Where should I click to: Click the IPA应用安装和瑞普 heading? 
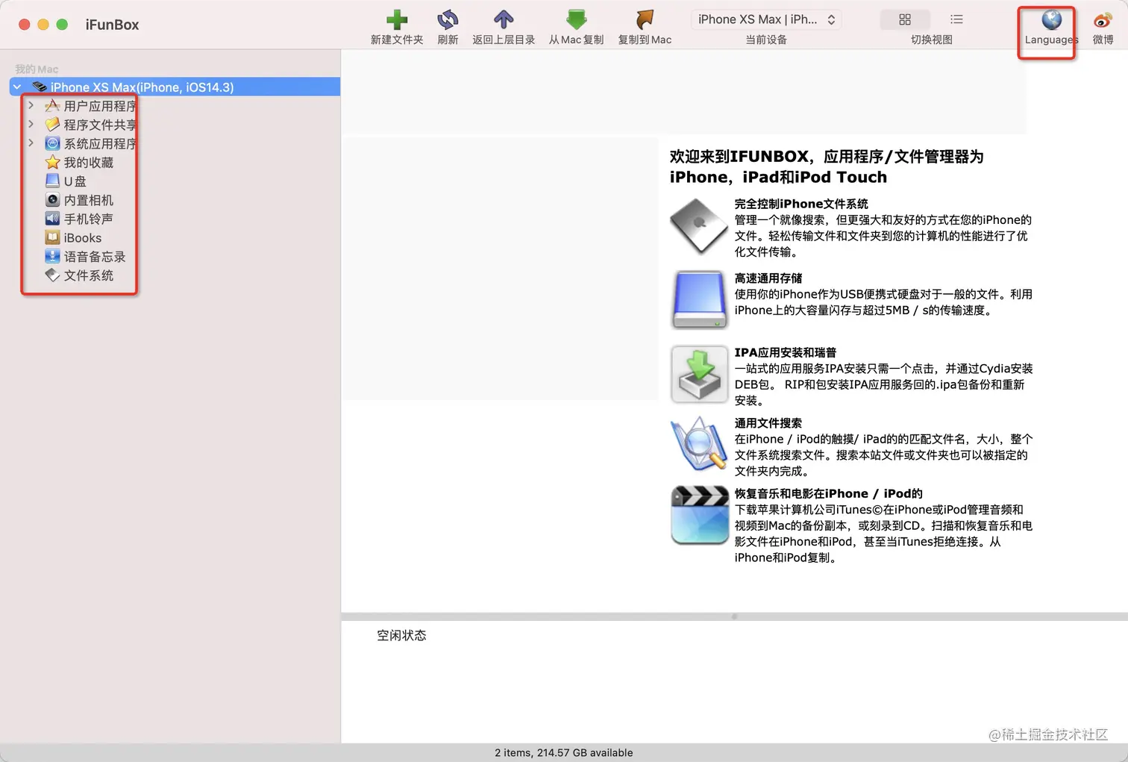[785, 352]
